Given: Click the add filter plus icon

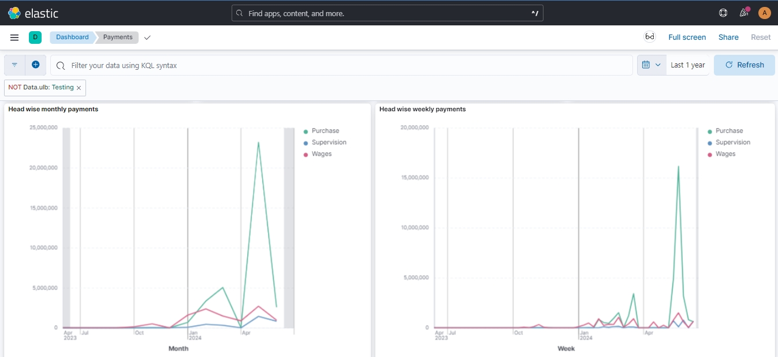Looking at the screenshot, I should click(35, 65).
